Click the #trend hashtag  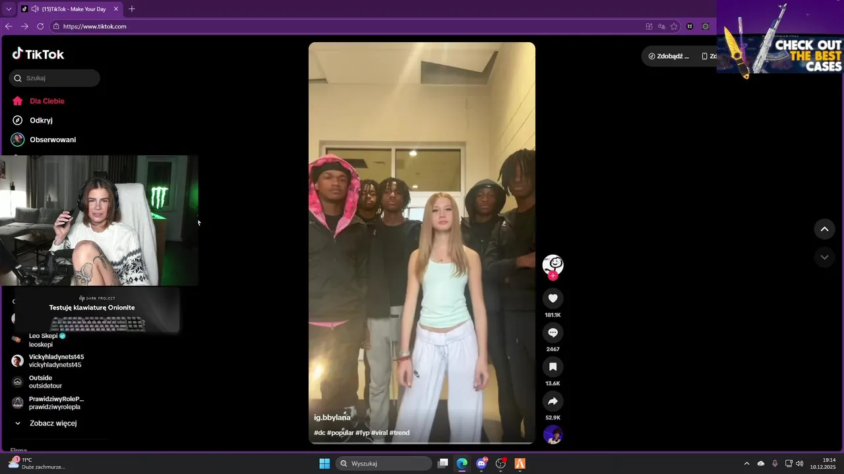tap(400, 433)
